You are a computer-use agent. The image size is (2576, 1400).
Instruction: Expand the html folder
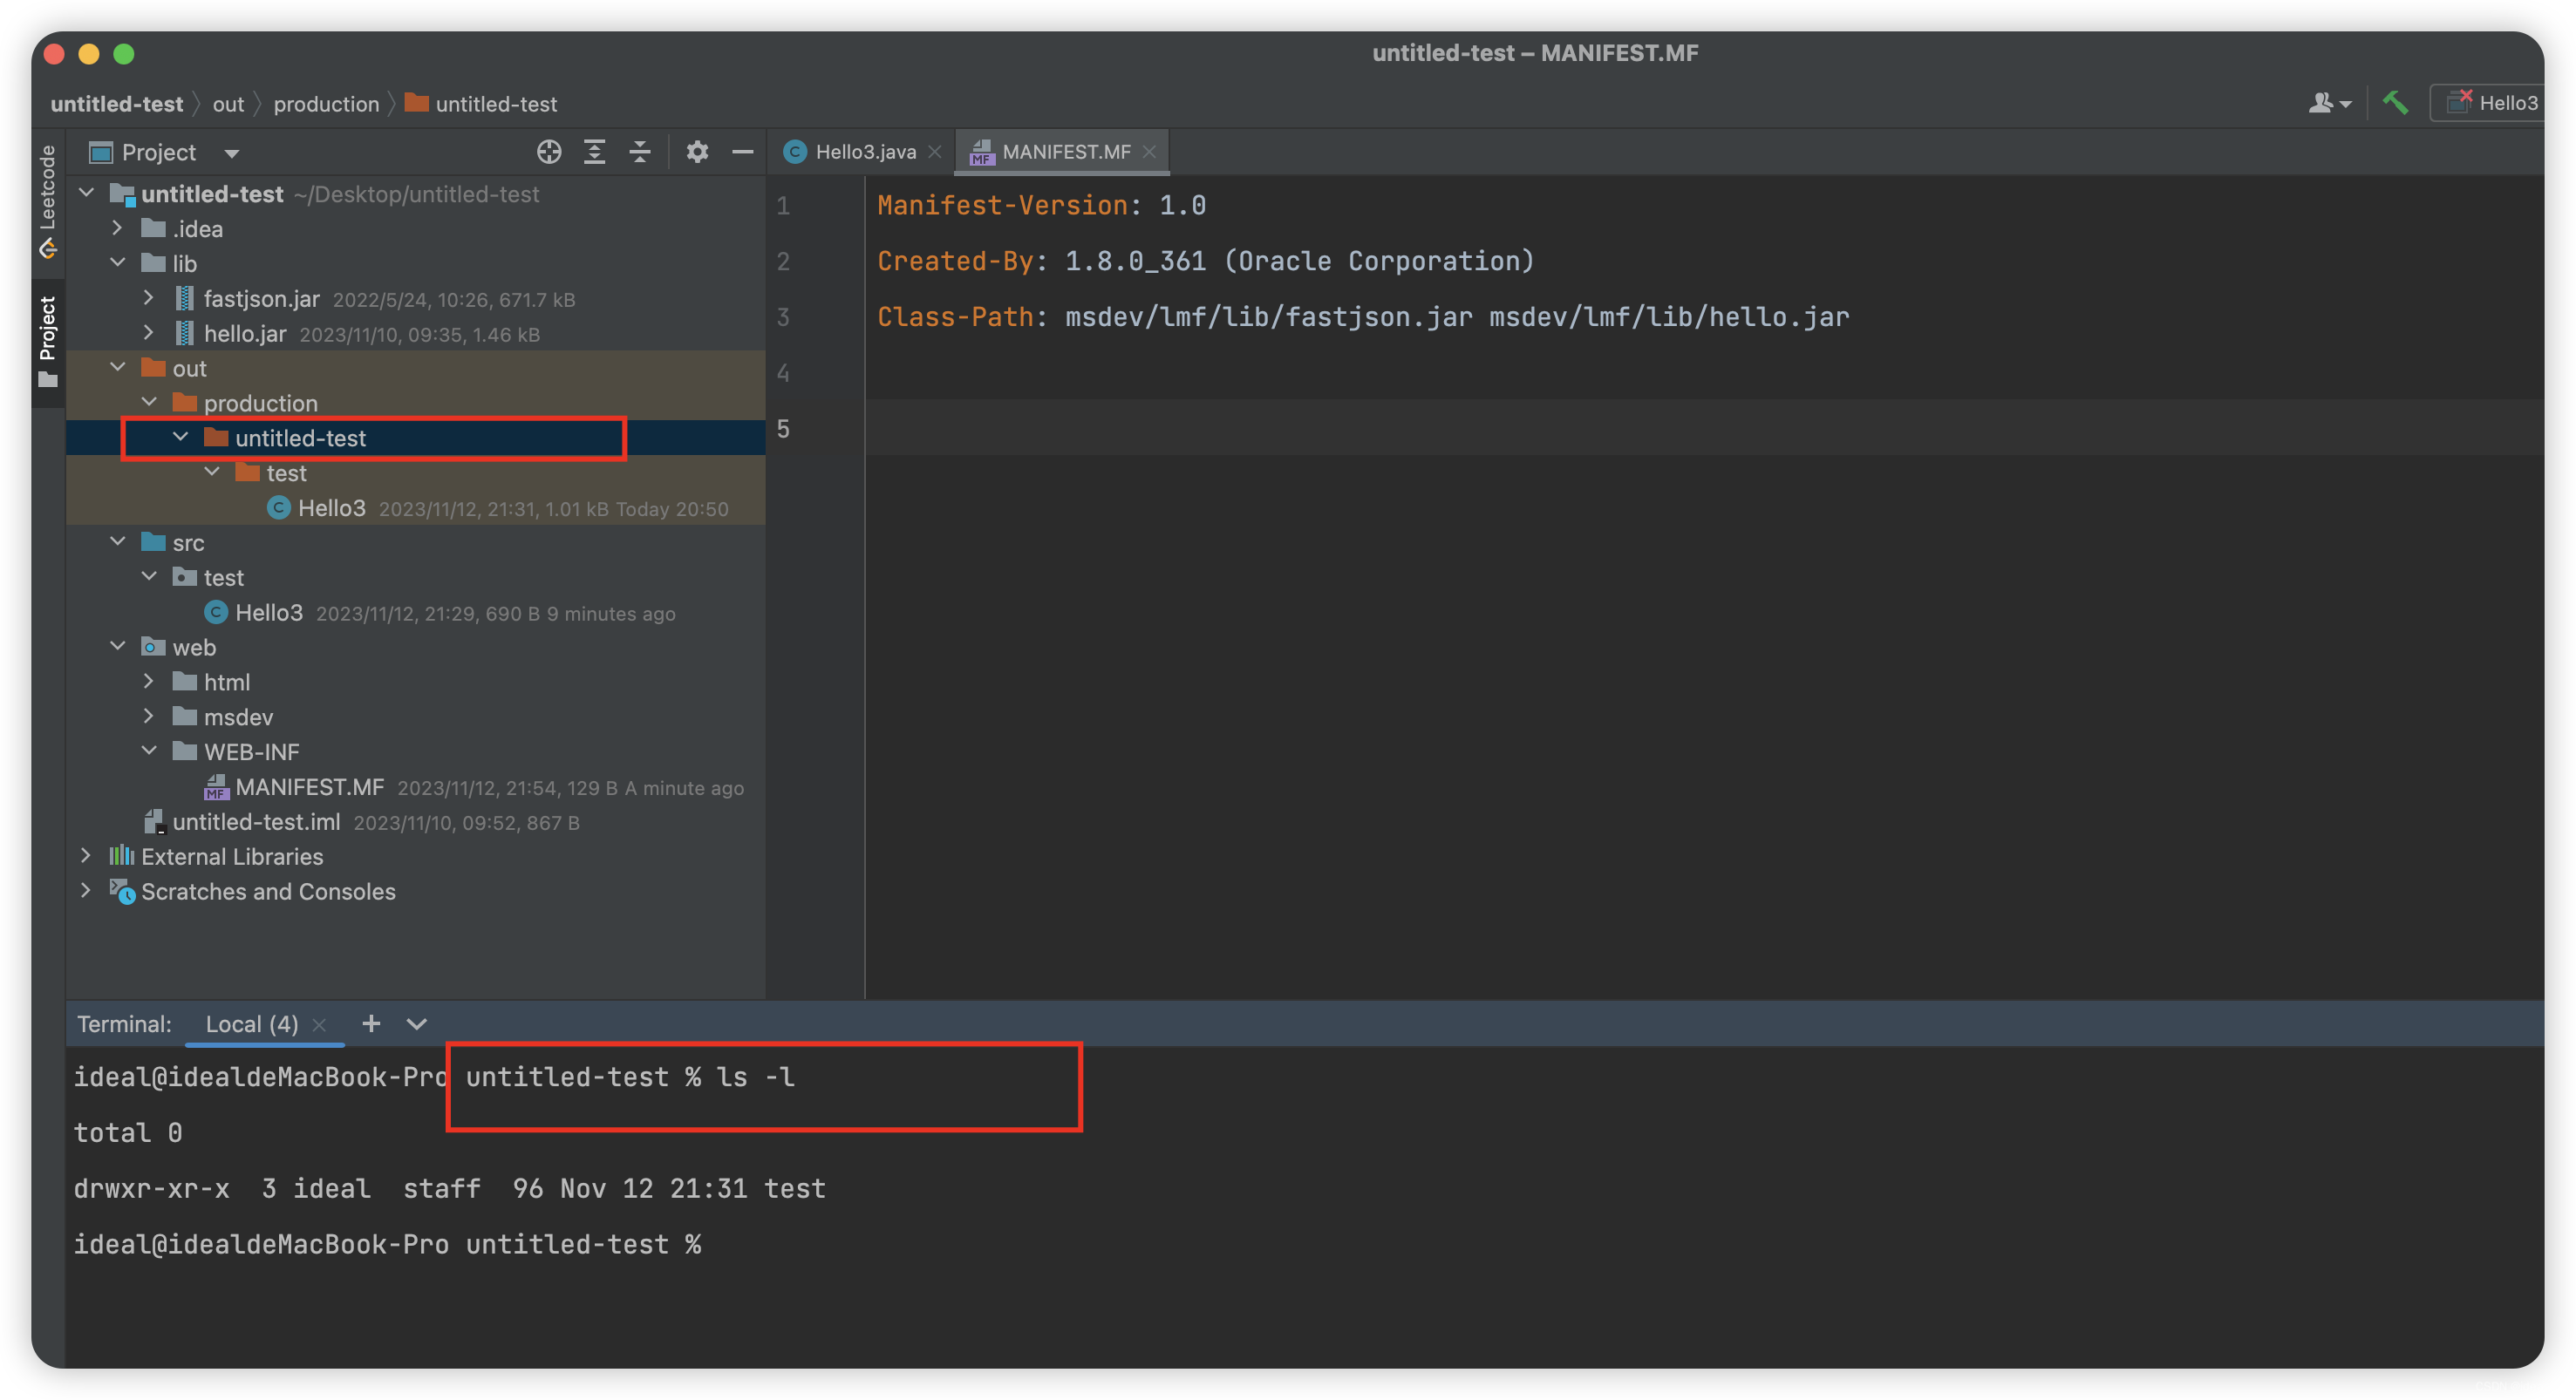click(x=149, y=682)
